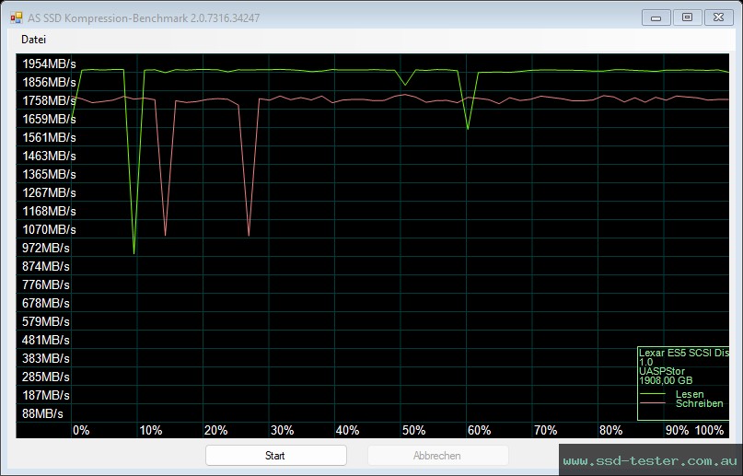
Task: Click the 383MB/s axis label
Action: [45, 359]
